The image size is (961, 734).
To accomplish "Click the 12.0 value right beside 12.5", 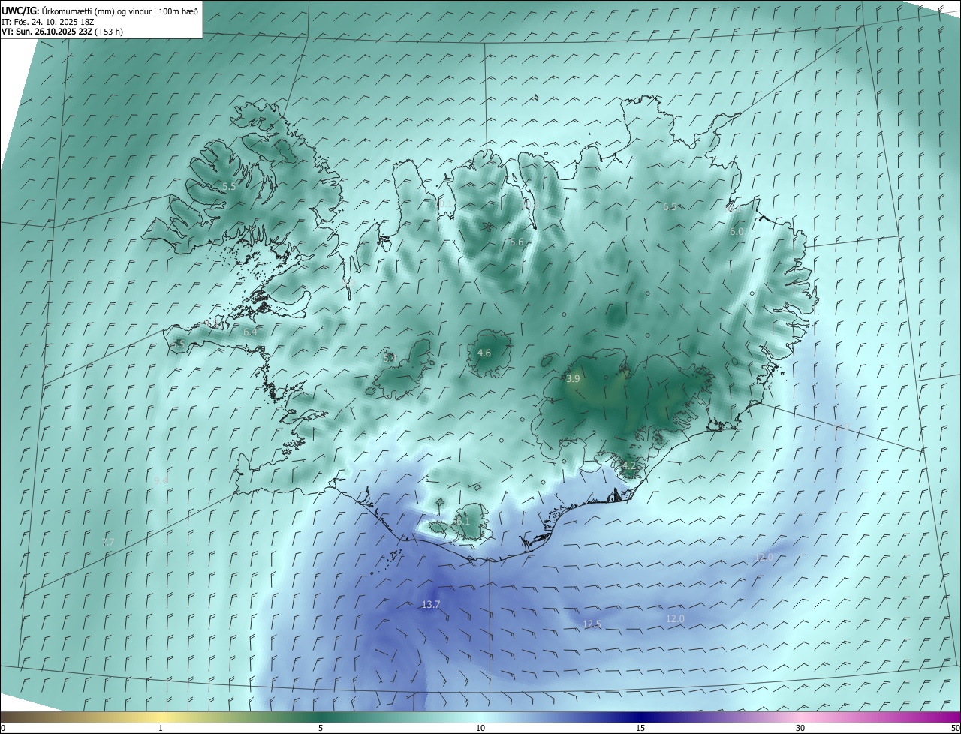I will pyautogui.click(x=675, y=619).
